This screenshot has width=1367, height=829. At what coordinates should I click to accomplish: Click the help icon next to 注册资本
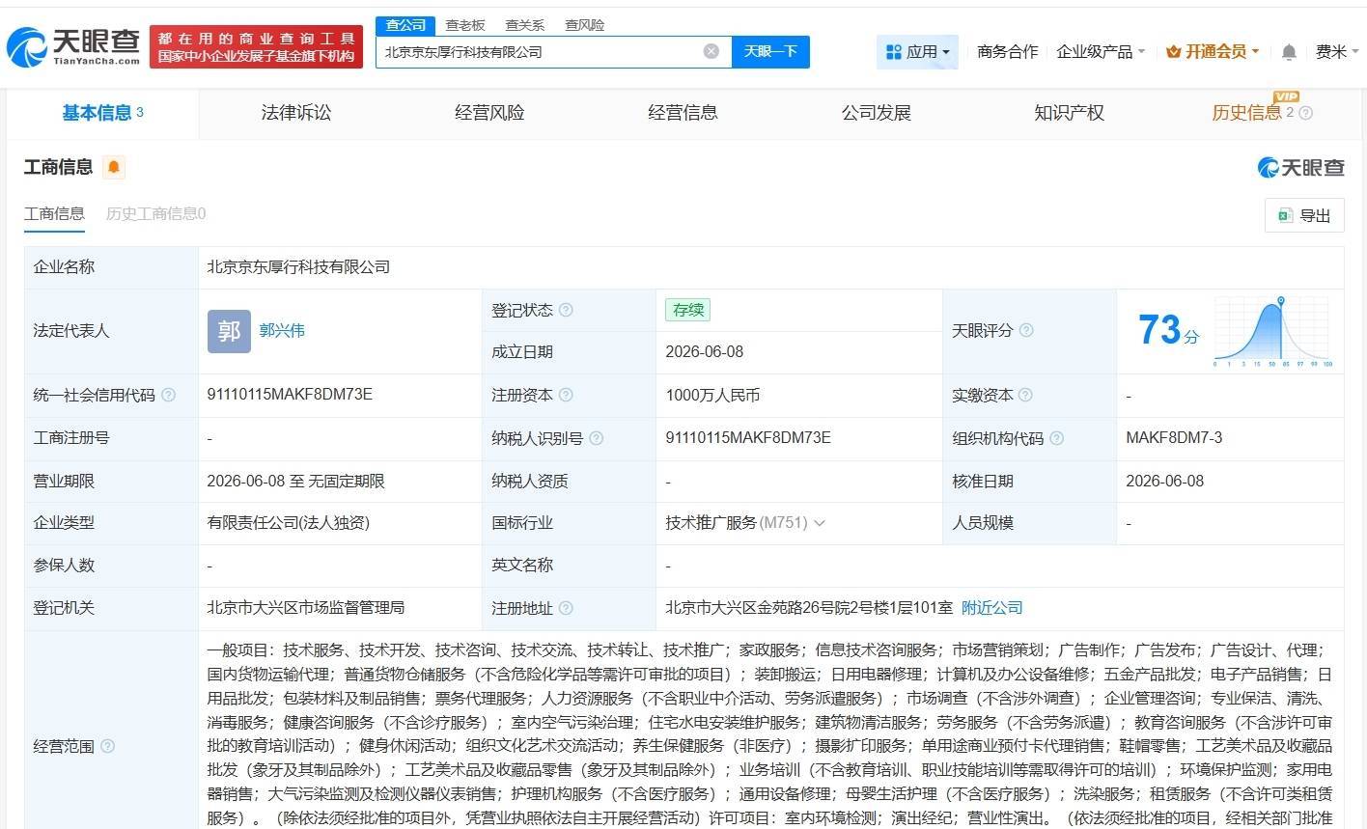click(566, 395)
